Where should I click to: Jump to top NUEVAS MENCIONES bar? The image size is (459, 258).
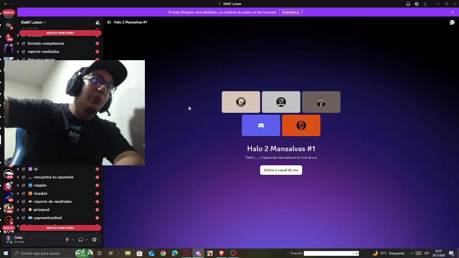60,33
